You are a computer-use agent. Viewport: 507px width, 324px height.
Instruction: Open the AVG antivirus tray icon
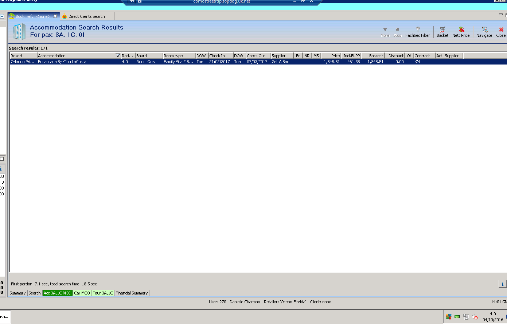click(x=449, y=317)
